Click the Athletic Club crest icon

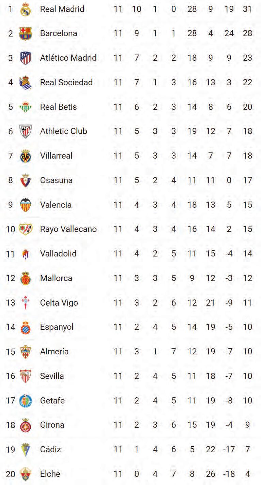tap(26, 131)
